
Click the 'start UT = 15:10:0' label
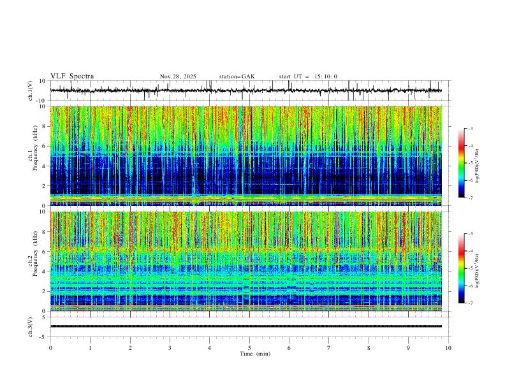pyautogui.click(x=308, y=76)
